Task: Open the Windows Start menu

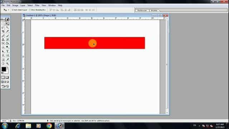Action: (5, 126)
